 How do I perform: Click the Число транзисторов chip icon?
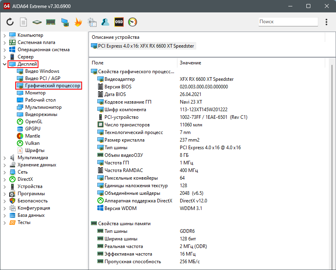click(100, 124)
